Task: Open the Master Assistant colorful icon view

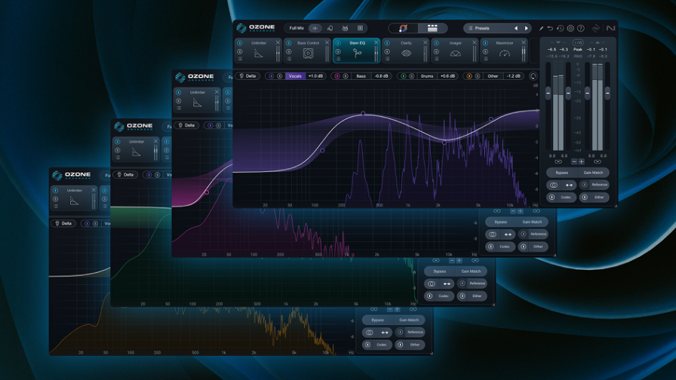Action: (x=403, y=28)
